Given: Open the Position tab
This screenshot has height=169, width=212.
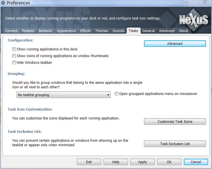Looking at the screenshot, I should click(x=28, y=31).
